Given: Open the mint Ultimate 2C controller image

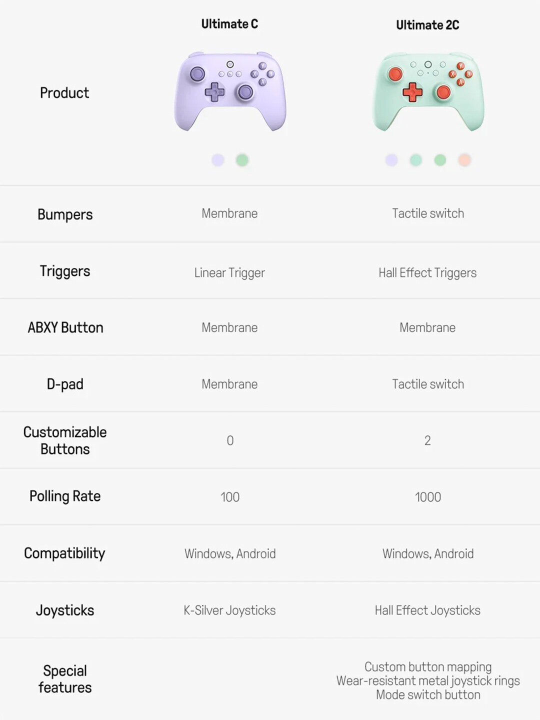Looking at the screenshot, I should 428,91.
